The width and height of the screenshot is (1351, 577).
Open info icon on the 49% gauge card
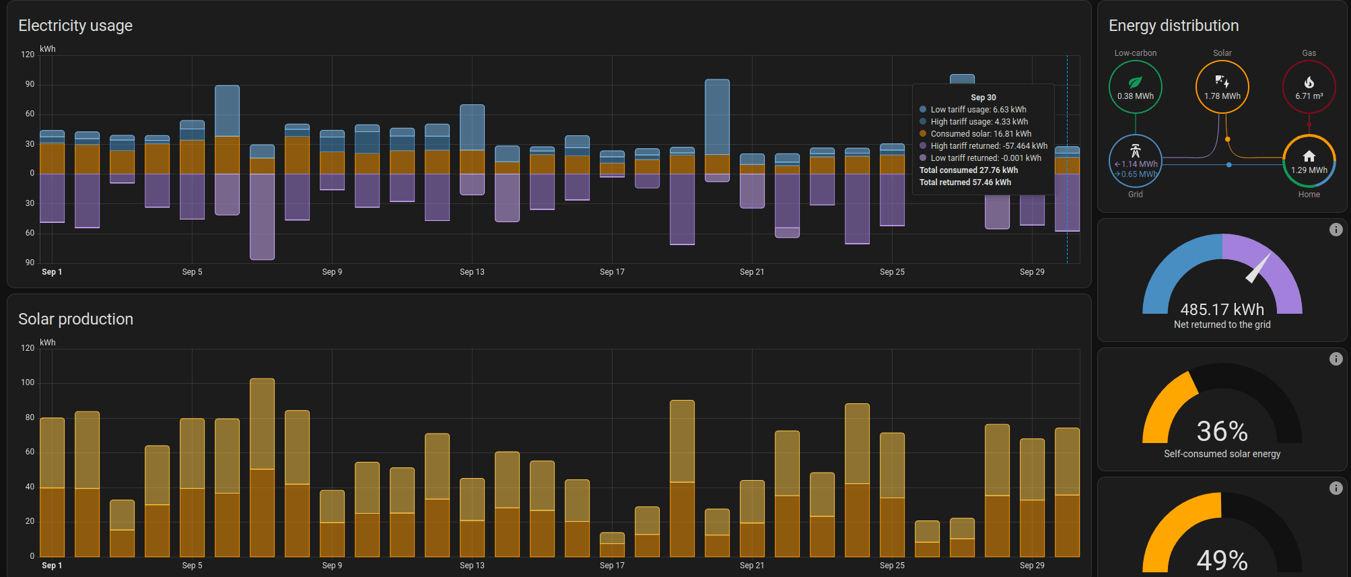(x=1336, y=488)
